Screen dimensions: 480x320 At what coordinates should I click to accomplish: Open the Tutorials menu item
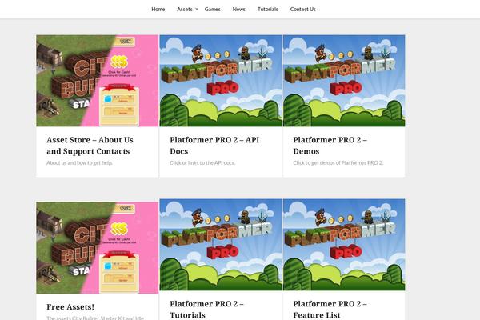268,9
